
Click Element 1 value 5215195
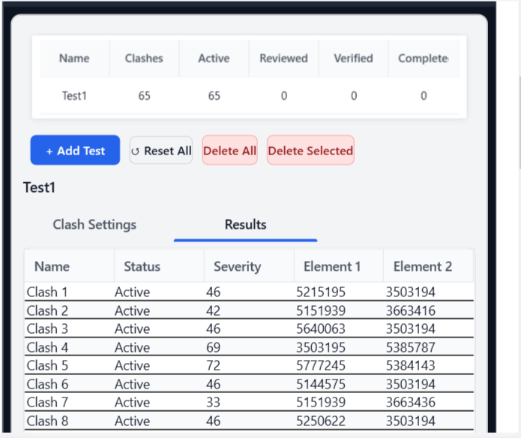(321, 292)
